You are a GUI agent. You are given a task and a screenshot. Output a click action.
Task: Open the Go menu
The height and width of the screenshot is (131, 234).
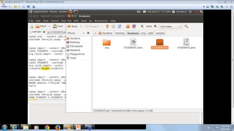[91, 21]
